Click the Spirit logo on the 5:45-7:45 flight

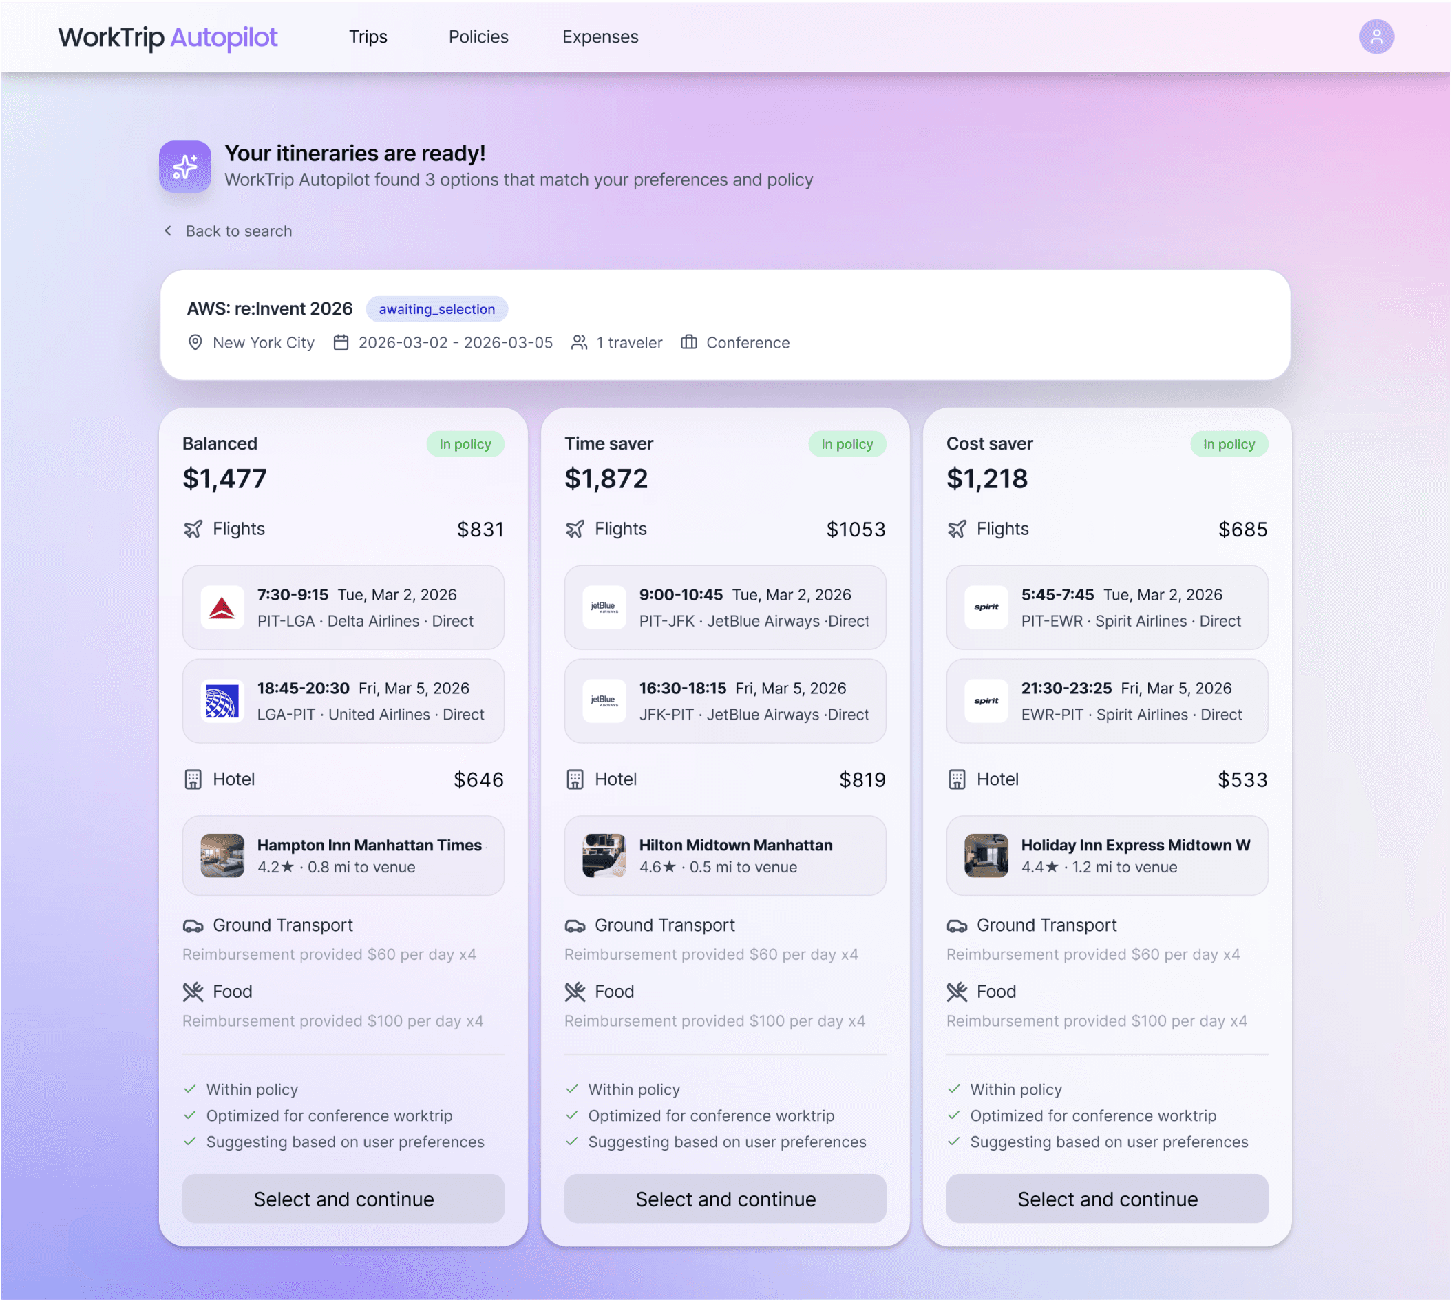pyautogui.click(x=986, y=608)
